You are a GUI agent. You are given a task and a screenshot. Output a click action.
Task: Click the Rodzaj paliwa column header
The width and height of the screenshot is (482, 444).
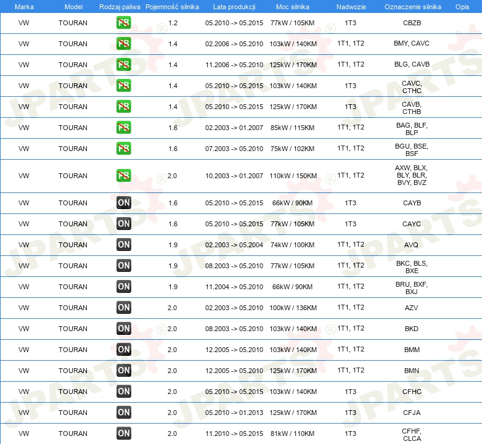(120, 7)
